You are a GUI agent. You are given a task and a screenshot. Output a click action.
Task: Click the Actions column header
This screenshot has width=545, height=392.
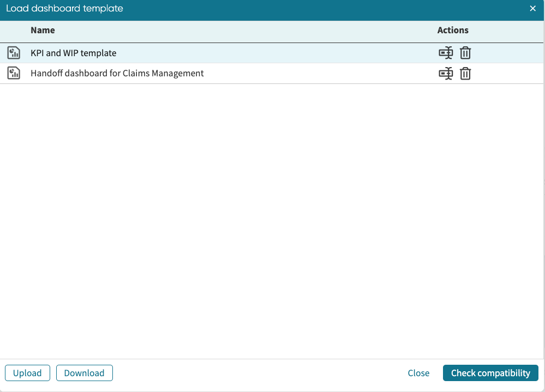pos(453,30)
